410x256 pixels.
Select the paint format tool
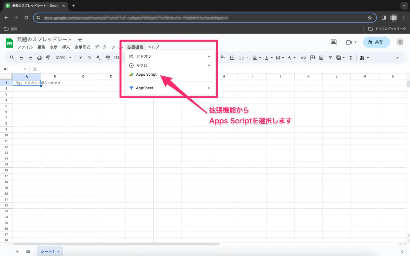coord(48,58)
